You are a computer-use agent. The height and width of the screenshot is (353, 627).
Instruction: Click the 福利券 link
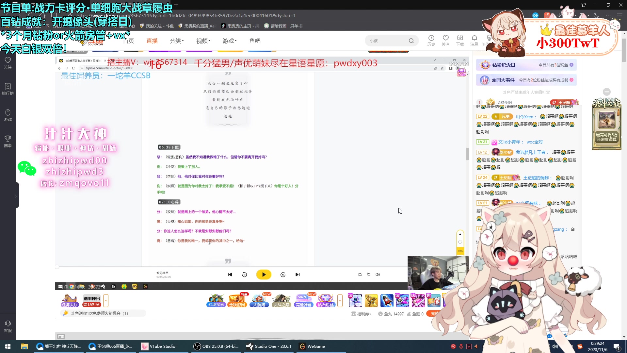point(362,314)
